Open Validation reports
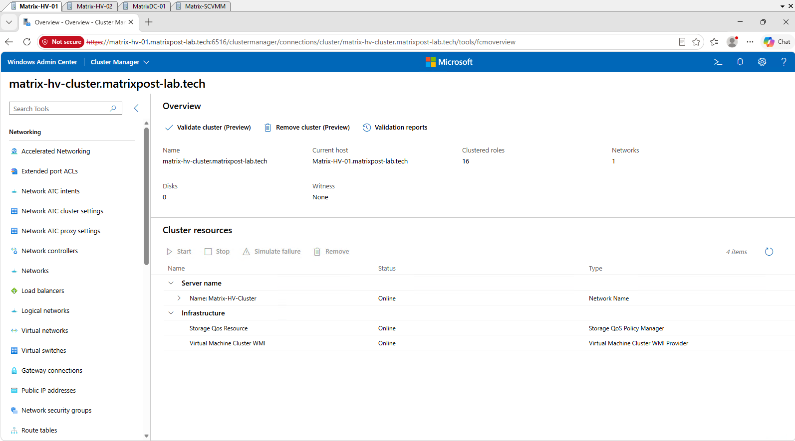Viewport: 795px width, 441px height. [395, 128]
